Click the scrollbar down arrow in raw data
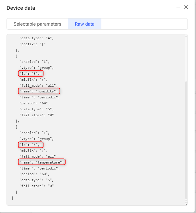 click(186, 200)
